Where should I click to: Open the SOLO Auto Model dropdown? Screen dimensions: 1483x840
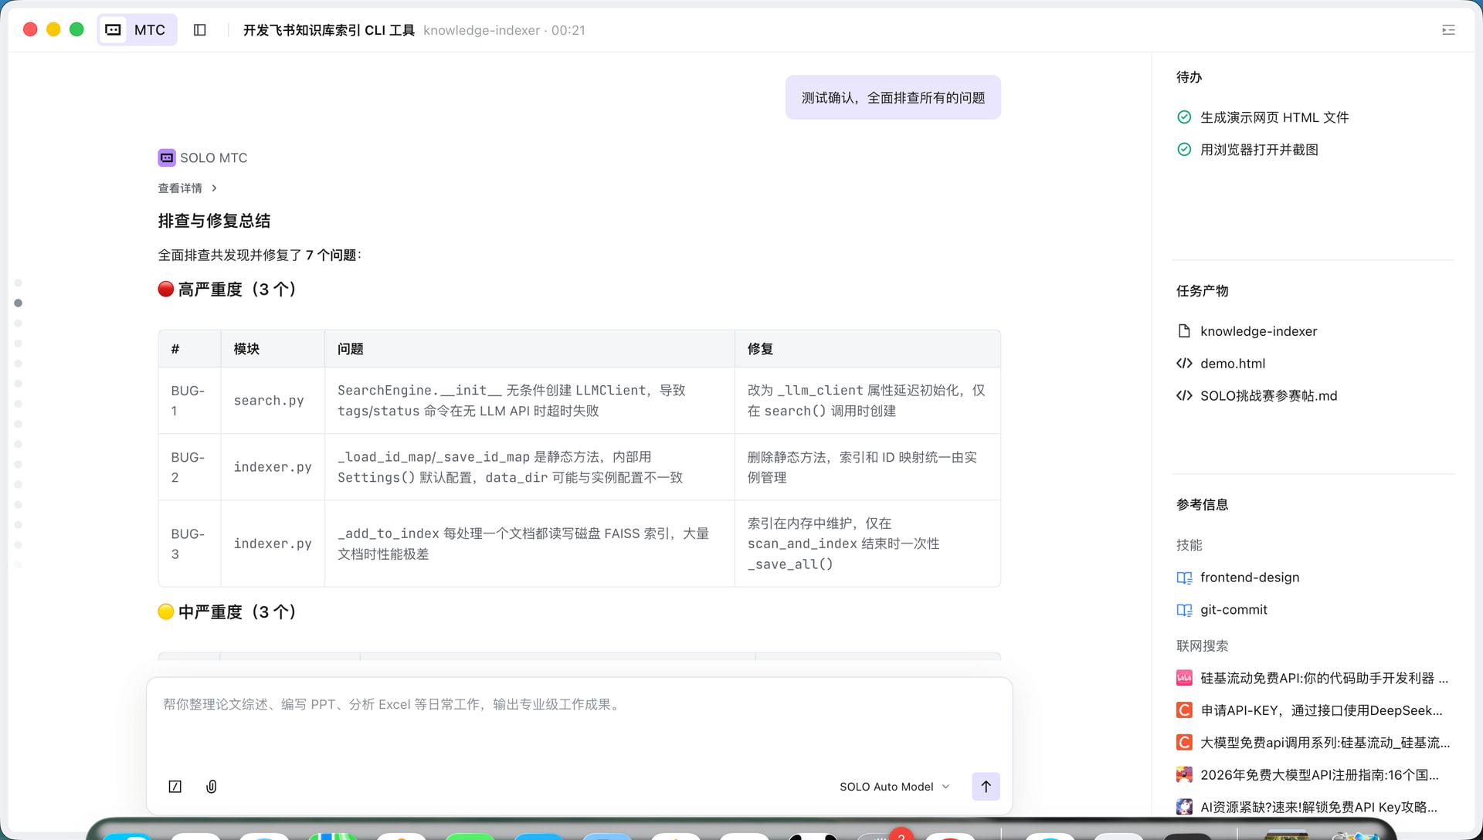(x=894, y=786)
